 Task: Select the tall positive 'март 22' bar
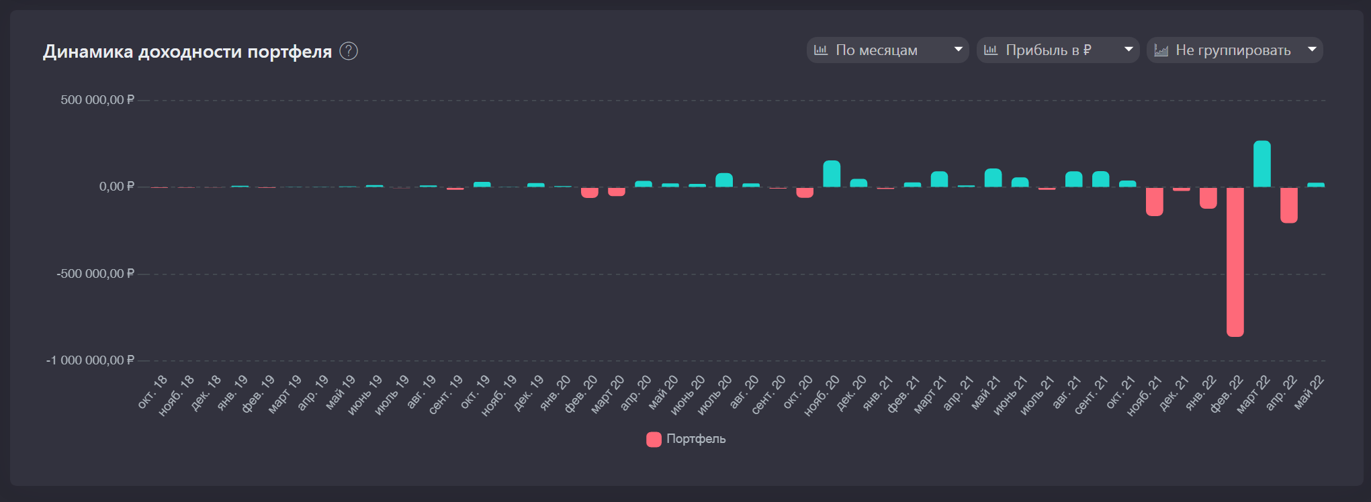click(1262, 164)
